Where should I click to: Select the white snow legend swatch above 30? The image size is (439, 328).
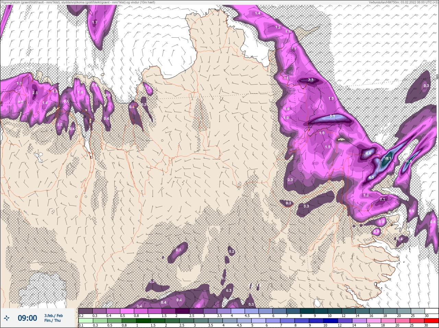pyautogui.click(x=431, y=311)
